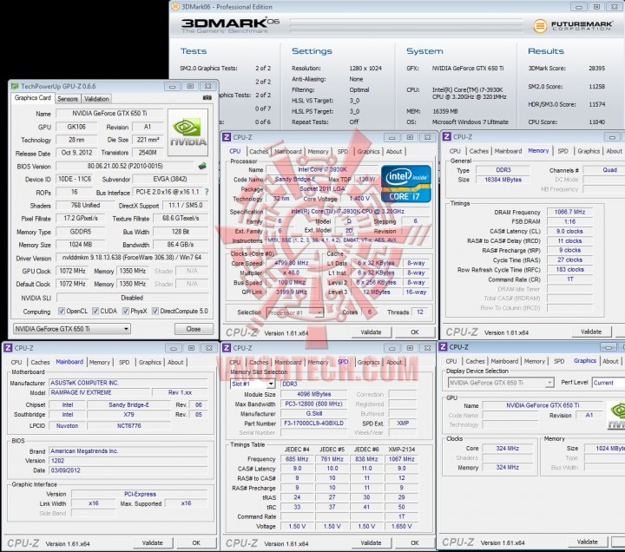Click the motherboard model RAMPAGE IV EXTREME
The width and height of the screenshot is (625, 552).
click(99, 392)
